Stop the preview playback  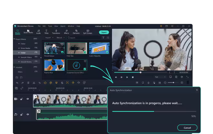tap(133, 77)
